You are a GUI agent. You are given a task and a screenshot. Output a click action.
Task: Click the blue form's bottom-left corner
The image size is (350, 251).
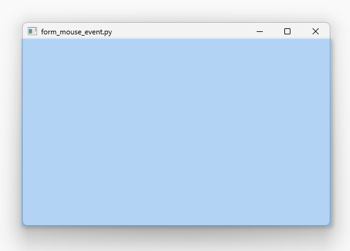pos(23,225)
